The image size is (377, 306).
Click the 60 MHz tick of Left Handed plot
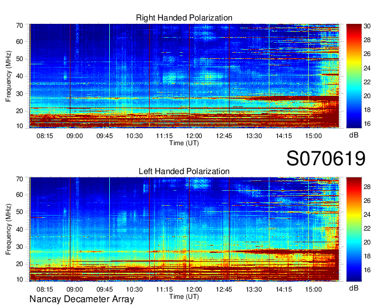click(x=19, y=195)
